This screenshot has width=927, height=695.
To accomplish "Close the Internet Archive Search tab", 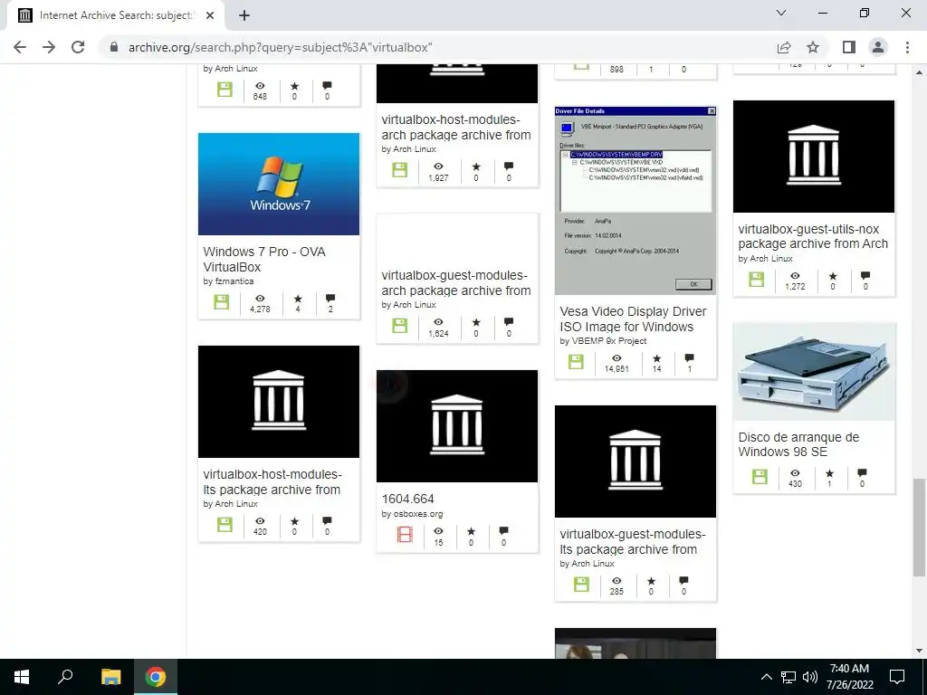I will coord(210,15).
